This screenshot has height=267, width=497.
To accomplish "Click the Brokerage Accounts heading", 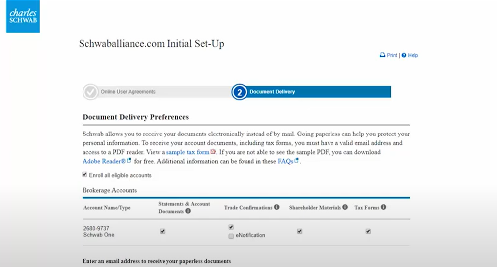I will click(110, 190).
